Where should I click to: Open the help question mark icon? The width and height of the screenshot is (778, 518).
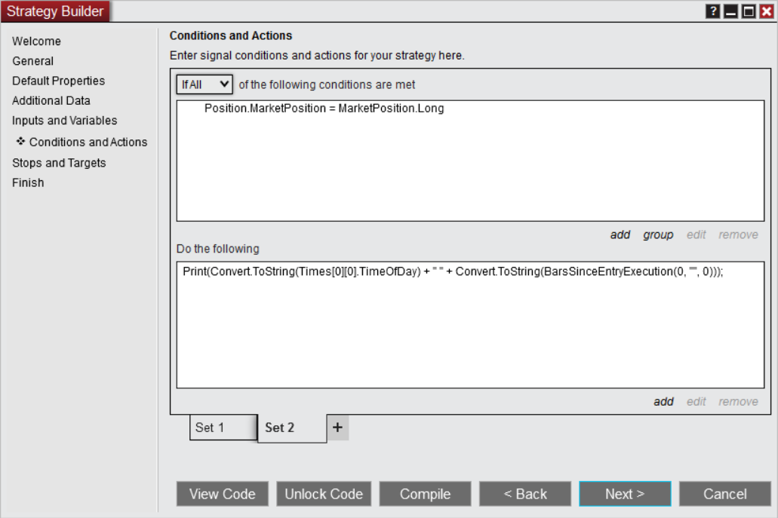[712, 11]
